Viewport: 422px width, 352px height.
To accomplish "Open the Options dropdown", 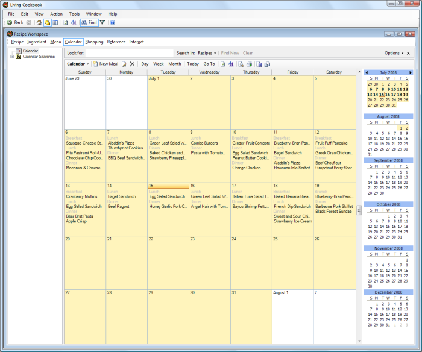I will tap(394, 53).
